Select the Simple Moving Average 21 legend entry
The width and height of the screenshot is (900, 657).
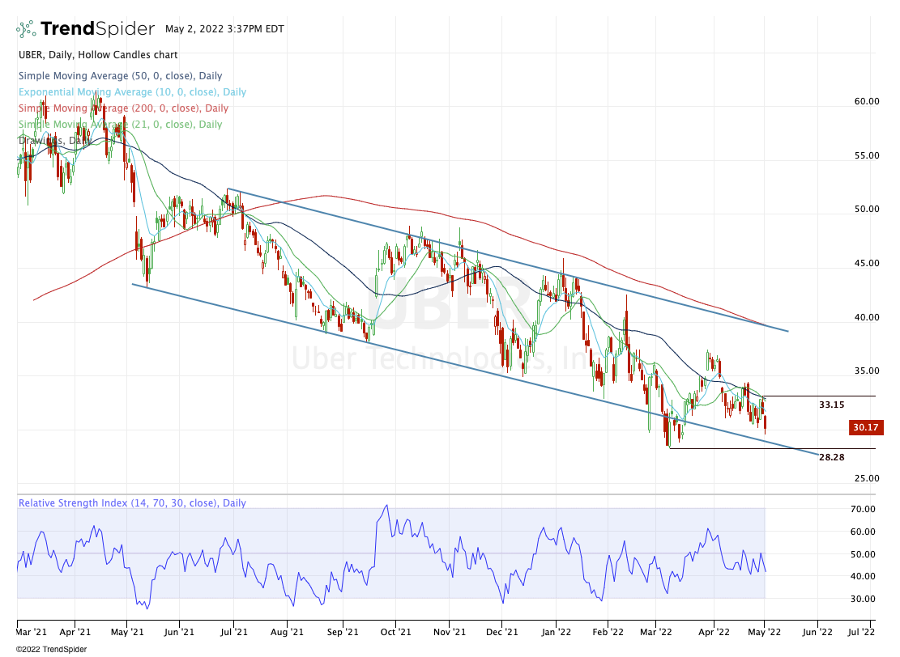[120, 125]
